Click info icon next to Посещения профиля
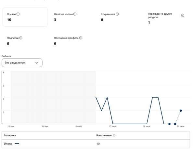195x152 pixels. click(81, 38)
